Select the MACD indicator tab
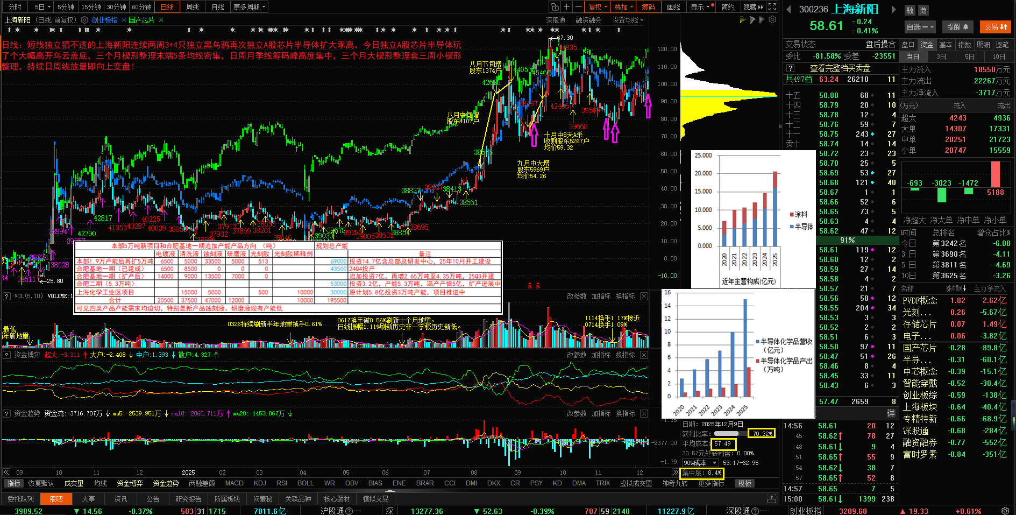Image resolution: width=1016 pixels, height=515 pixels. pos(234,483)
